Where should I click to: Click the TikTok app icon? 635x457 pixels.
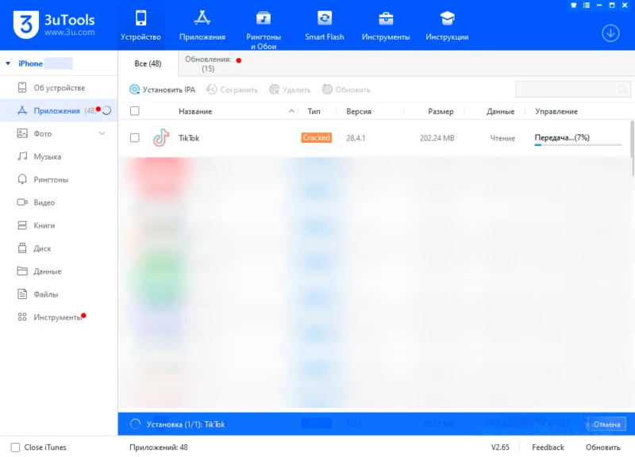(161, 138)
